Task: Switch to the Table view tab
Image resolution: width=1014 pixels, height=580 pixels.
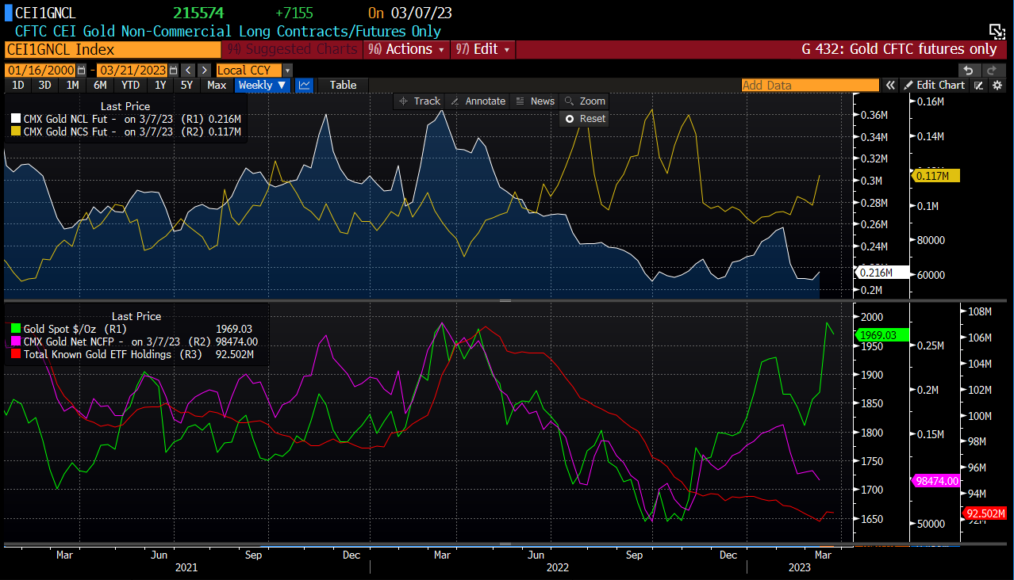Action: tap(343, 85)
